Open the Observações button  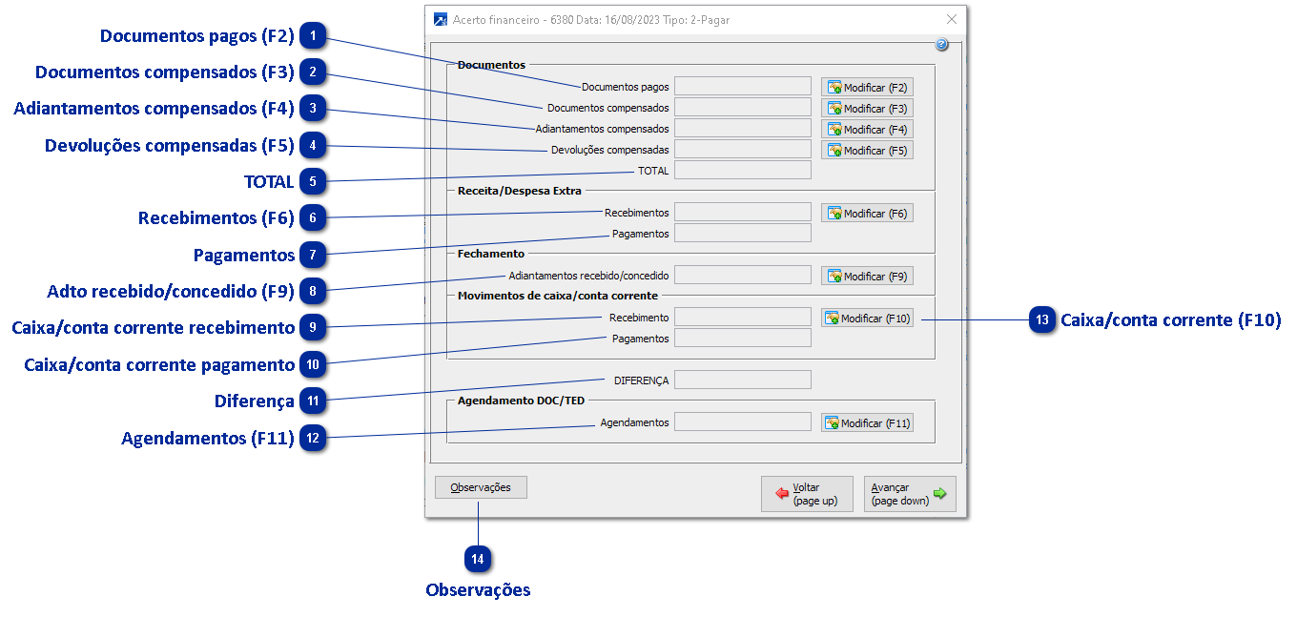pyautogui.click(x=481, y=487)
